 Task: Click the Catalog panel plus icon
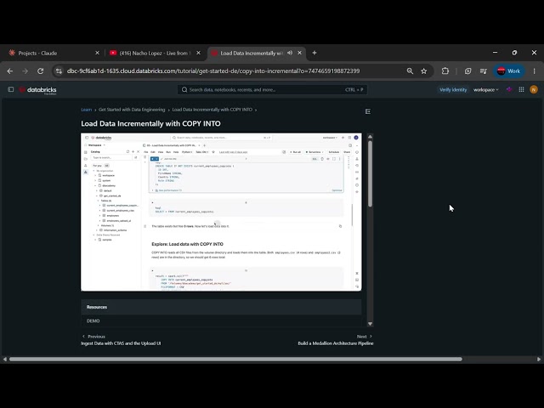pos(133,151)
